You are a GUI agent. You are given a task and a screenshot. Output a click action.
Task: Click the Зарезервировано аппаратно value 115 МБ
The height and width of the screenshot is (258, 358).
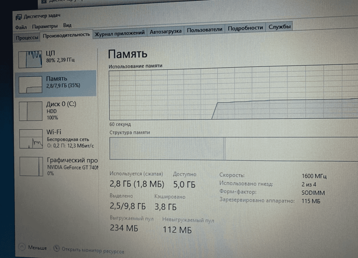(311, 201)
